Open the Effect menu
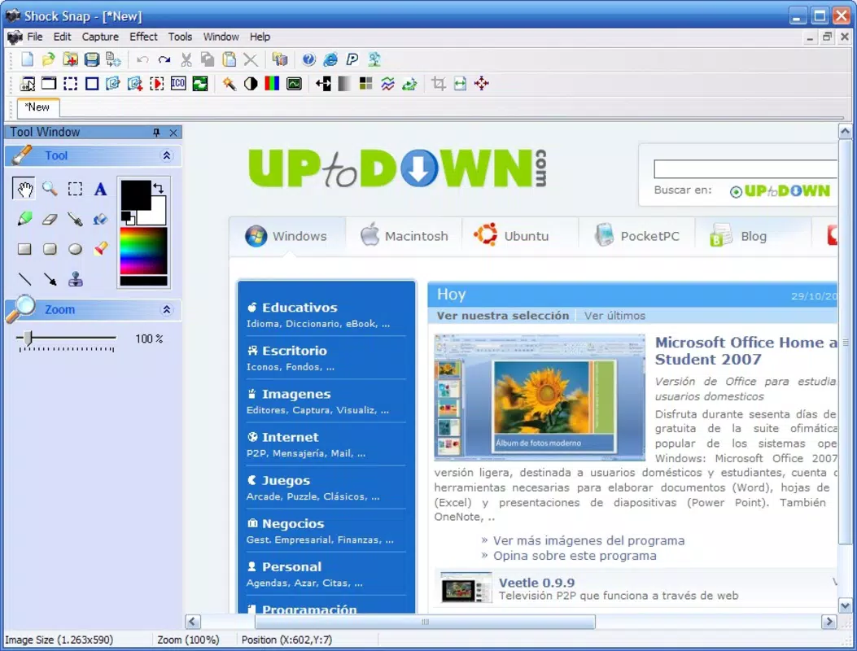 point(143,37)
